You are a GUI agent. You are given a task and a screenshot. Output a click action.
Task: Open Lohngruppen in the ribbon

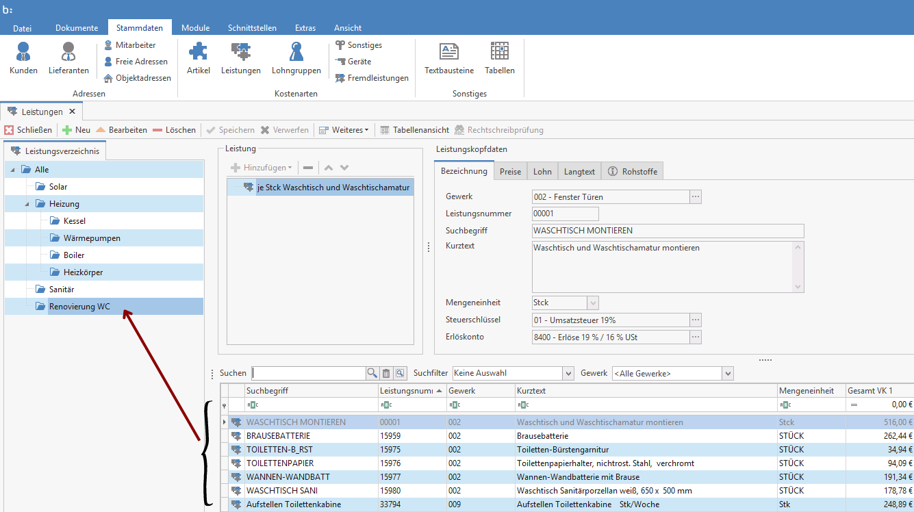296,58
